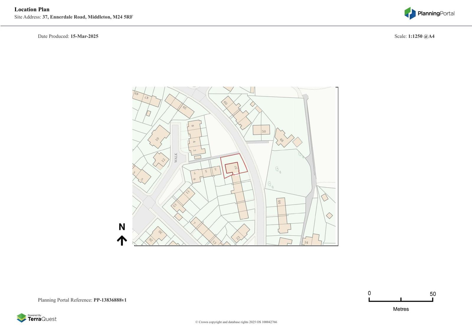472x333 pixels.
Task: Click the date produced 15-Mar-2025
Action: [84, 36]
